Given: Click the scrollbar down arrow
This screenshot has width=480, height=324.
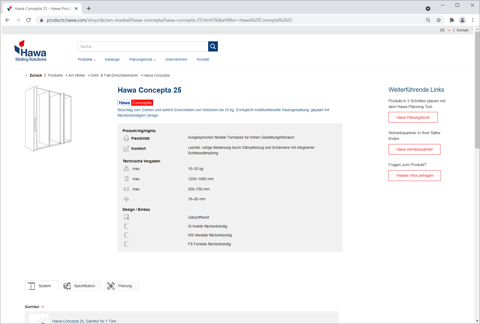Looking at the screenshot, I should [477, 321].
